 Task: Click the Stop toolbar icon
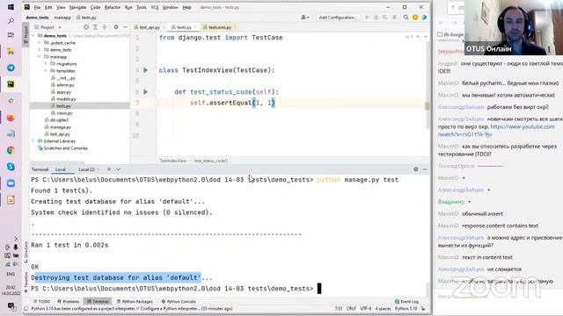(394, 18)
